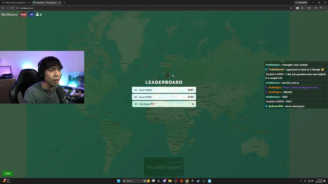Expand the system tray hidden icons chevron
The width and height of the screenshot is (328, 184).
(x=301, y=181)
